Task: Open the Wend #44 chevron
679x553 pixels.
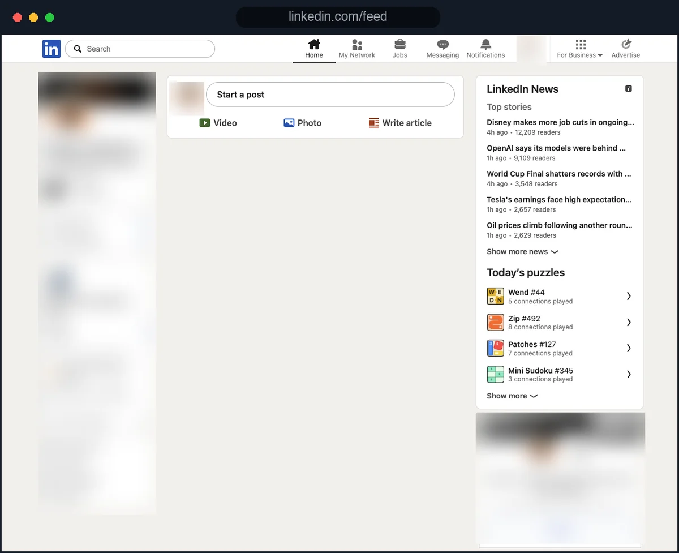Action: pos(629,296)
